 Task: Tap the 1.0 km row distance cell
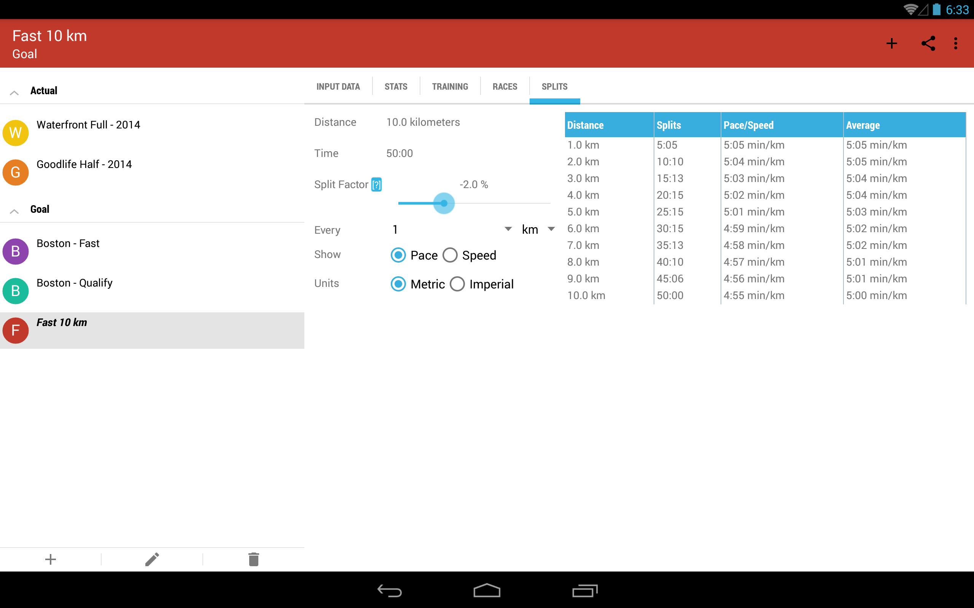pos(583,145)
